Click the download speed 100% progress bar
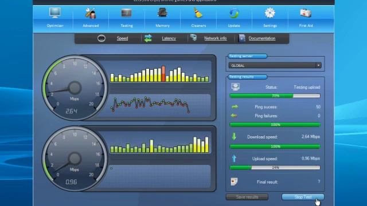 pos(275,146)
